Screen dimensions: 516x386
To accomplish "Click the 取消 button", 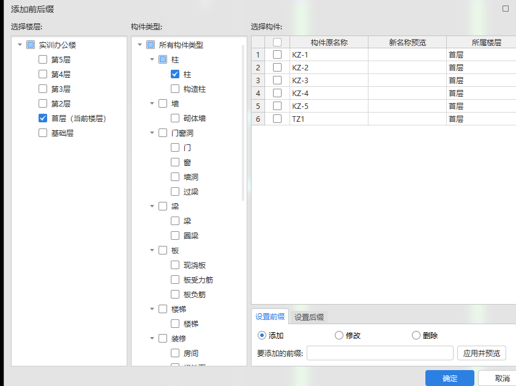I will coord(497,378).
